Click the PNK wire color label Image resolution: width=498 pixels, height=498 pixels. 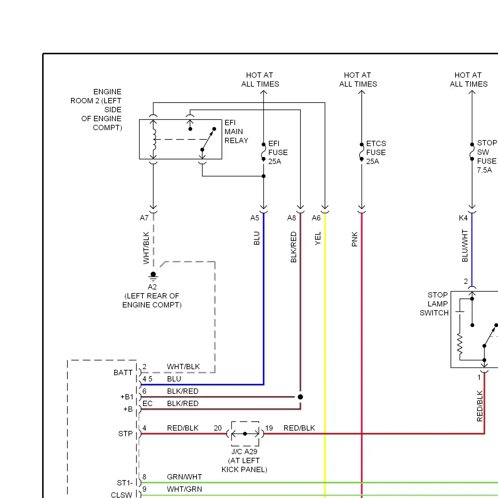pos(355,239)
